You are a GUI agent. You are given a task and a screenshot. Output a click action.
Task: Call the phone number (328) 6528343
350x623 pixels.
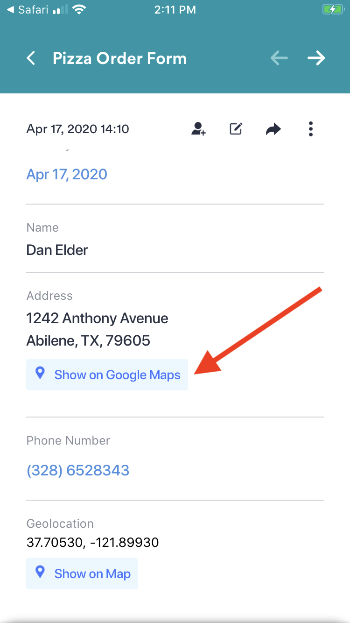coord(78,470)
